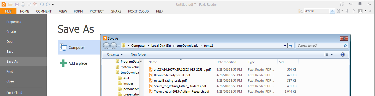375x96 pixels.
Task: Select Save As in the File menu
Action: point(23,62)
